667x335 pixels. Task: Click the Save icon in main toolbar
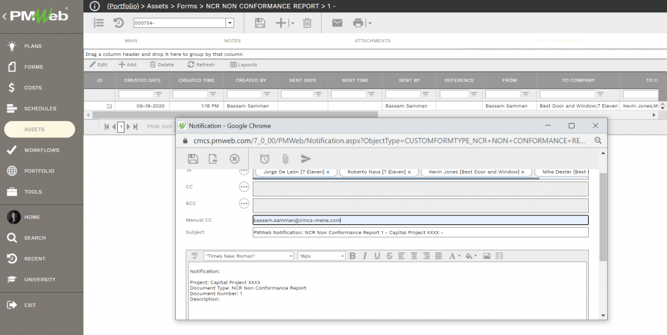(260, 23)
